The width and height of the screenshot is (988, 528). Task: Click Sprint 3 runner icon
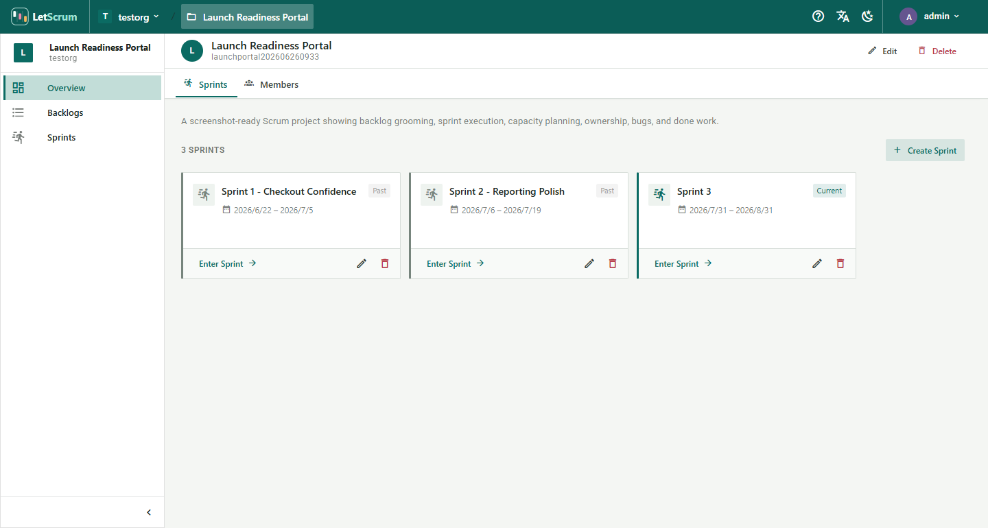click(659, 195)
